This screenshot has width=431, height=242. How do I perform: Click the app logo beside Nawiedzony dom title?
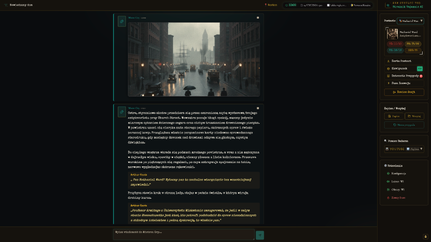point(6,5)
